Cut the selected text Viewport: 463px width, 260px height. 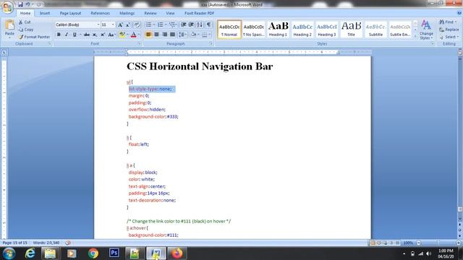[x=25, y=22]
